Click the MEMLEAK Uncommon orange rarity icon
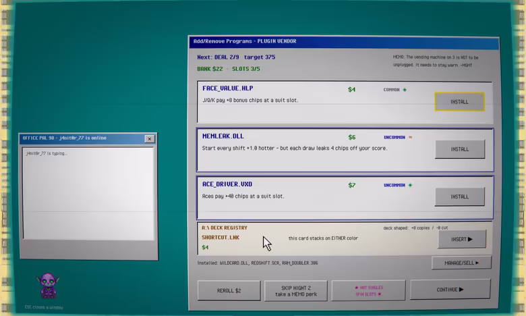This screenshot has height=316, width=526. click(410, 137)
